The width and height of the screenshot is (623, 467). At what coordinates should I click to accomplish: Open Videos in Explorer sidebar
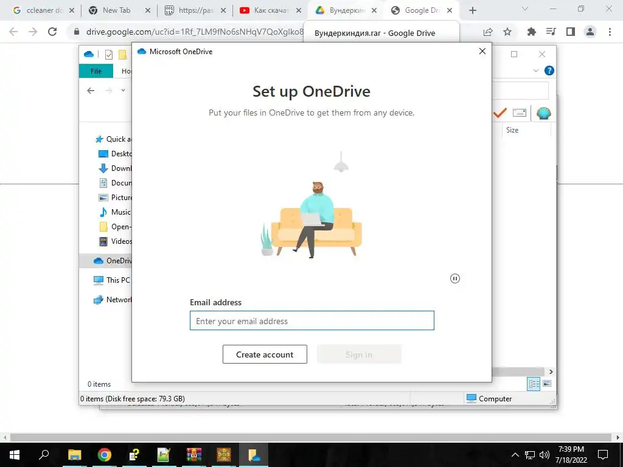[115, 241]
